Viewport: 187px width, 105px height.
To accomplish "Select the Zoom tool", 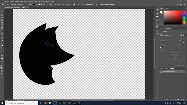I will (x=2, y=61).
